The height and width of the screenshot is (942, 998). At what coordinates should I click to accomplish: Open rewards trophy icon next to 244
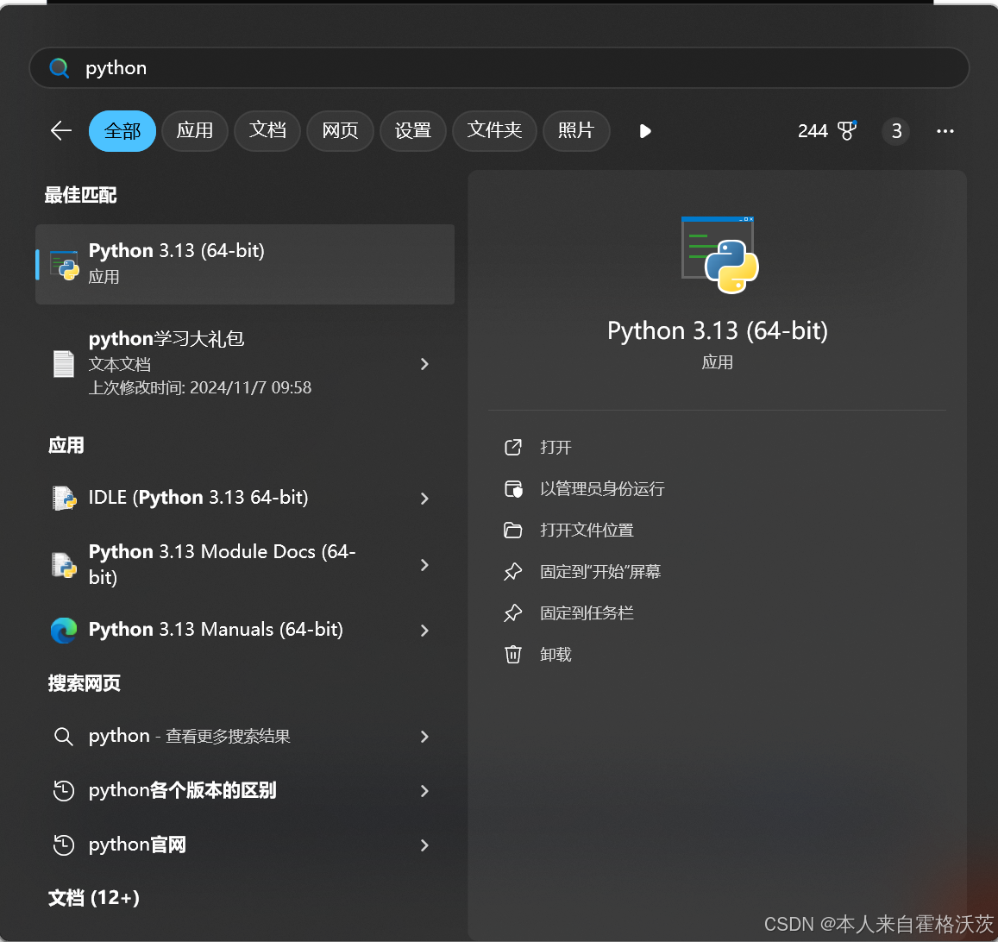point(847,130)
